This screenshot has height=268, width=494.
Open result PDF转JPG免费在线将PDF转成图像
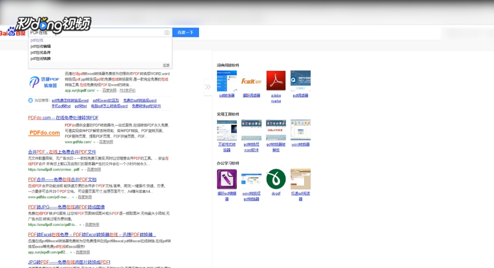[x=66, y=207]
